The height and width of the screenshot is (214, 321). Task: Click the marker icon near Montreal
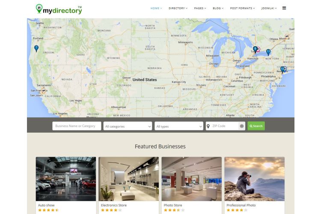287,37
